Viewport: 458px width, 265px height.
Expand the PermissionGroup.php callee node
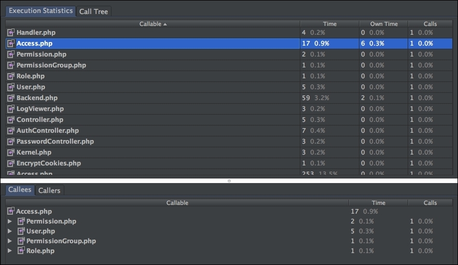tap(10, 241)
